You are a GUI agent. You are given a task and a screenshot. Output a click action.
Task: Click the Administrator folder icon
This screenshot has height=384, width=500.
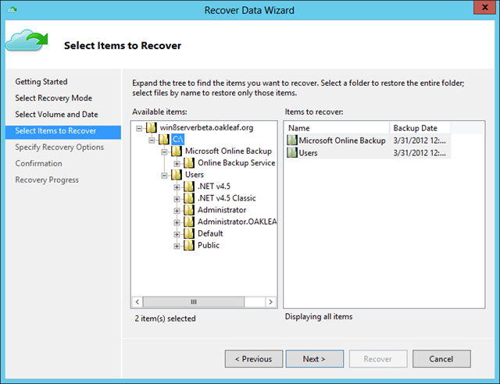[189, 210]
